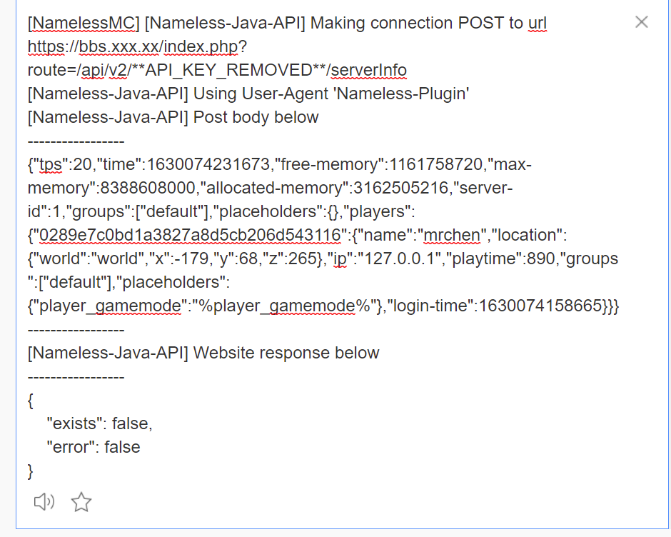Click the serverInfo route link
Image resolution: width=671 pixels, height=537 pixels.
pos(369,70)
